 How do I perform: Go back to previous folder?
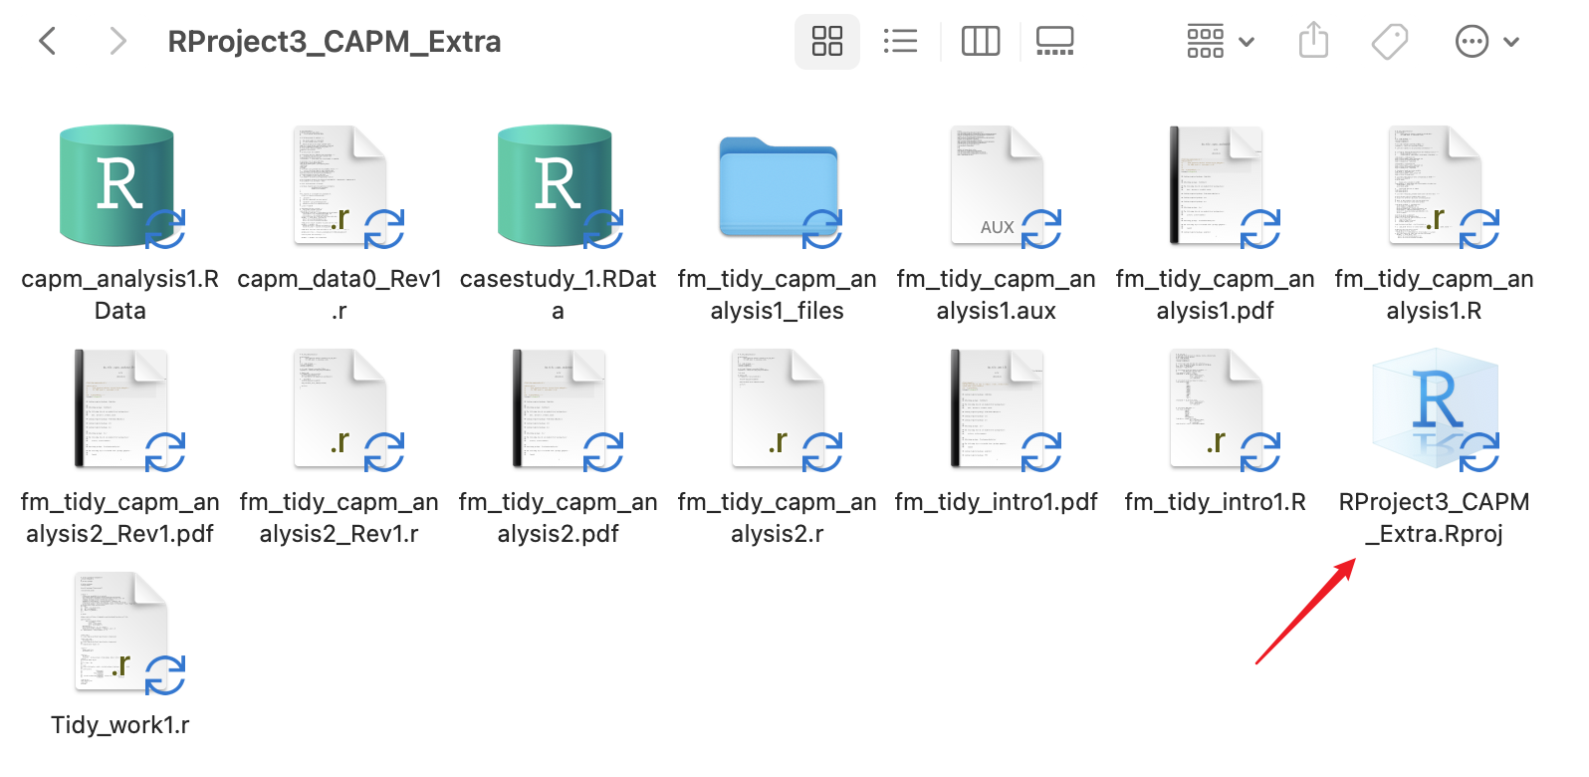[47, 42]
